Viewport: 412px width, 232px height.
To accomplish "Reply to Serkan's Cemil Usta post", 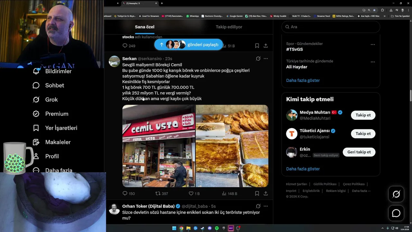I will (128, 193).
